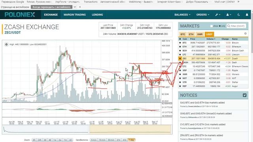The height and width of the screenshot is (142, 253).
Task: Toggle favorite star for ZEC row
Action: pyautogui.click(x=180, y=59)
